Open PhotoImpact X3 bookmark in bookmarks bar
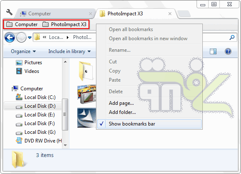 point(64,24)
